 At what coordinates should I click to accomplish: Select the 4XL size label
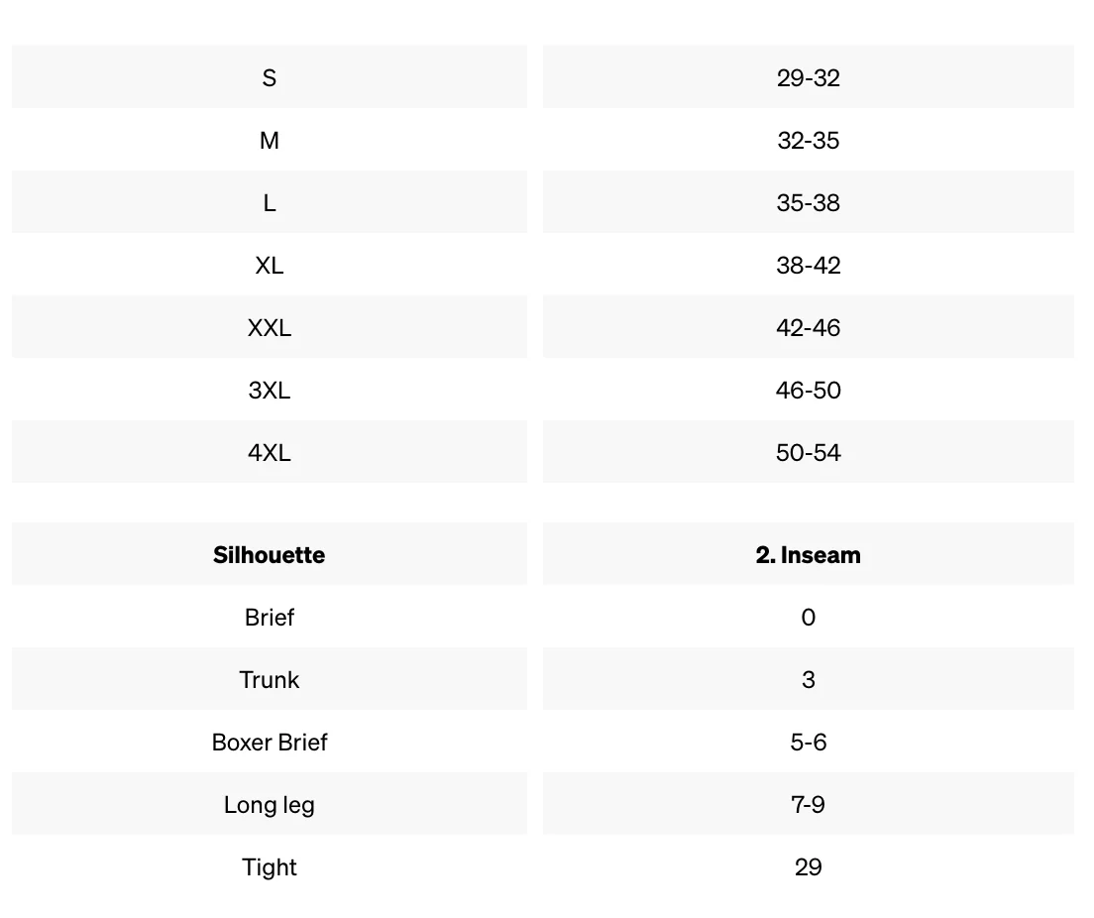[270, 452]
